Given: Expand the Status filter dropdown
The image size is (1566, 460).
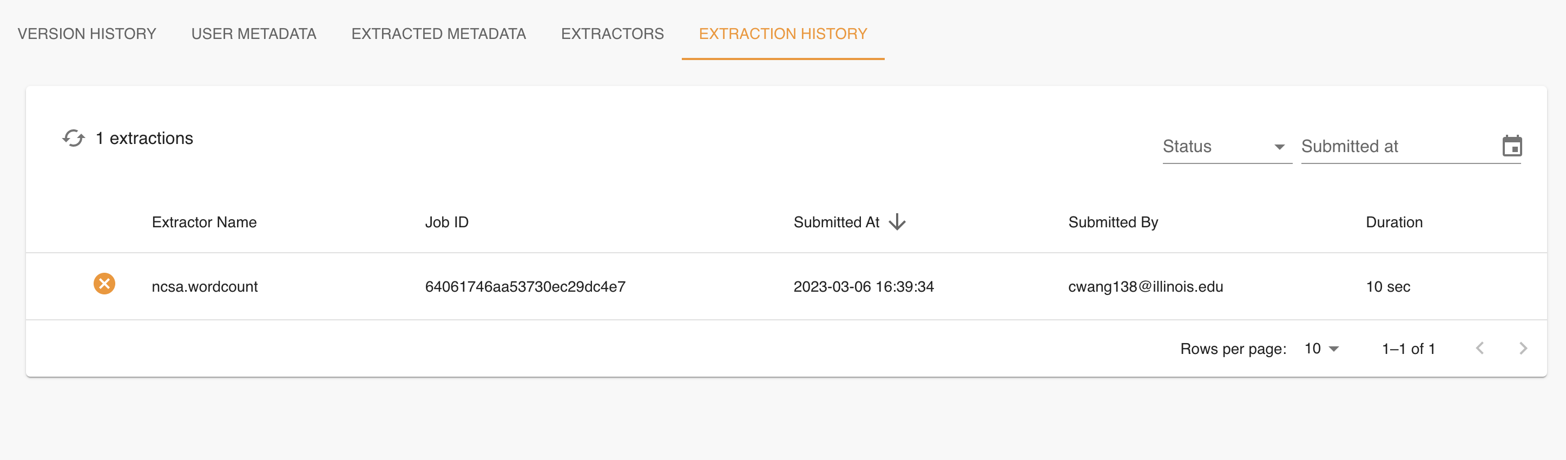Looking at the screenshot, I should (1227, 147).
